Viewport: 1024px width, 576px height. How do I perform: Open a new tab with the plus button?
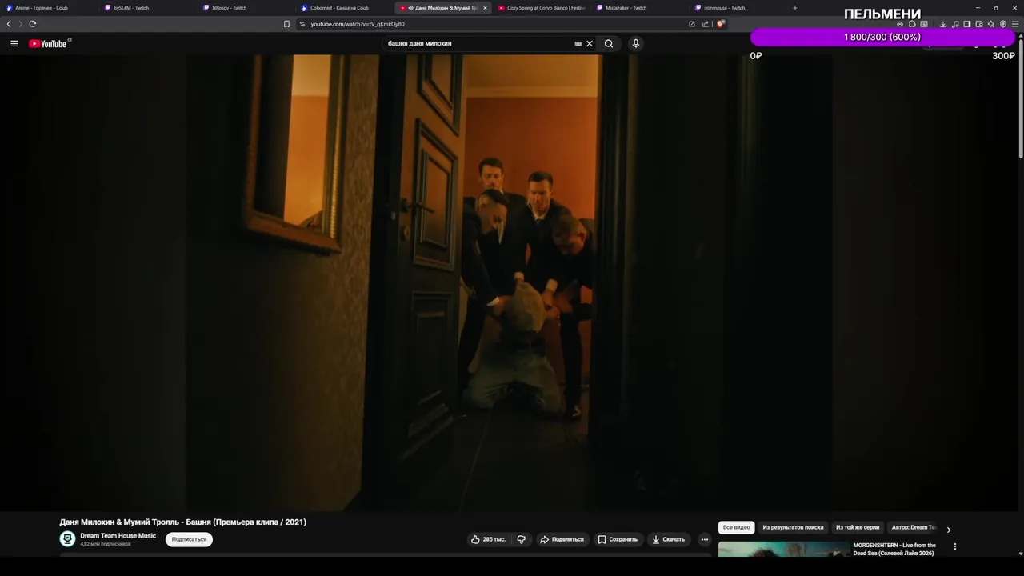pos(794,8)
